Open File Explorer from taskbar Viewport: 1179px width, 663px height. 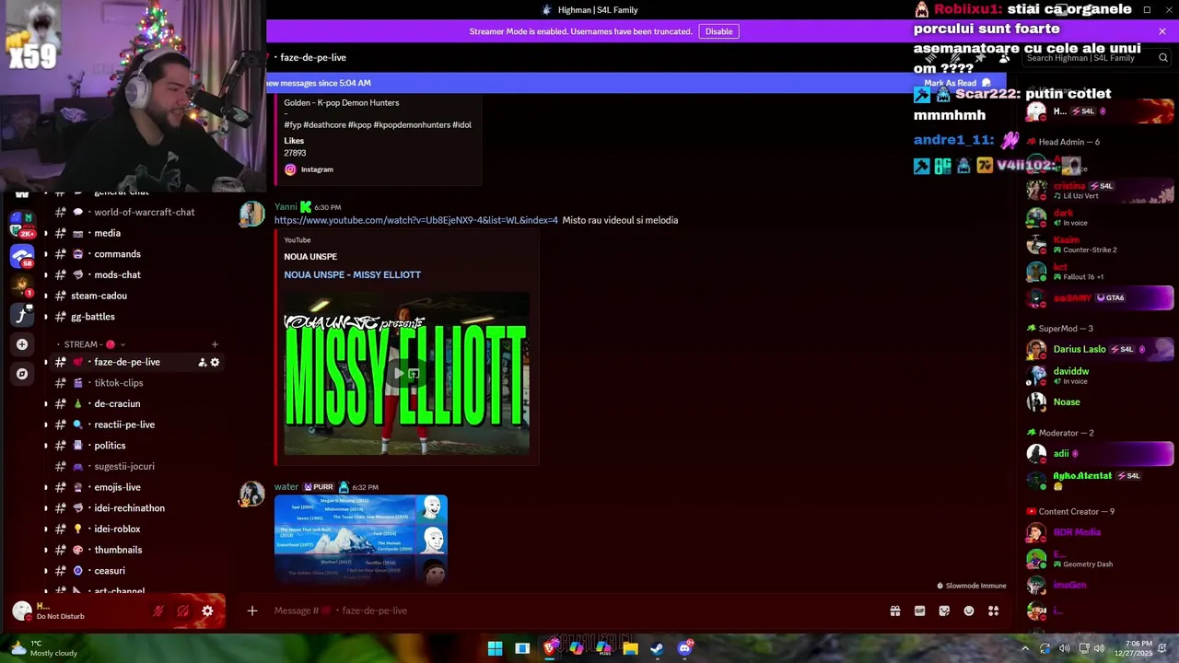click(x=630, y=648)
